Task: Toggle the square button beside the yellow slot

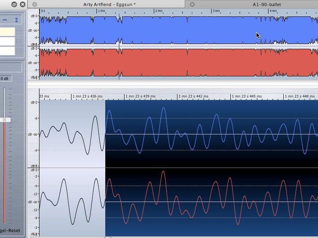Action: (19, 31)
